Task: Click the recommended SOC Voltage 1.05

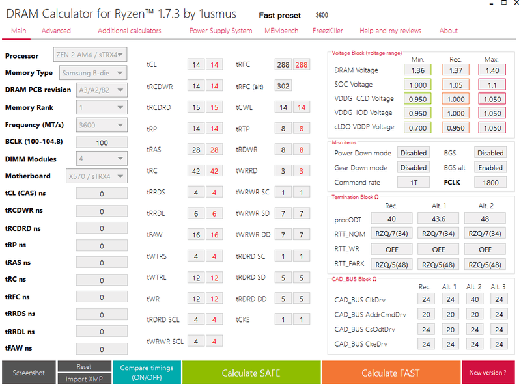Action: (455, 85)
